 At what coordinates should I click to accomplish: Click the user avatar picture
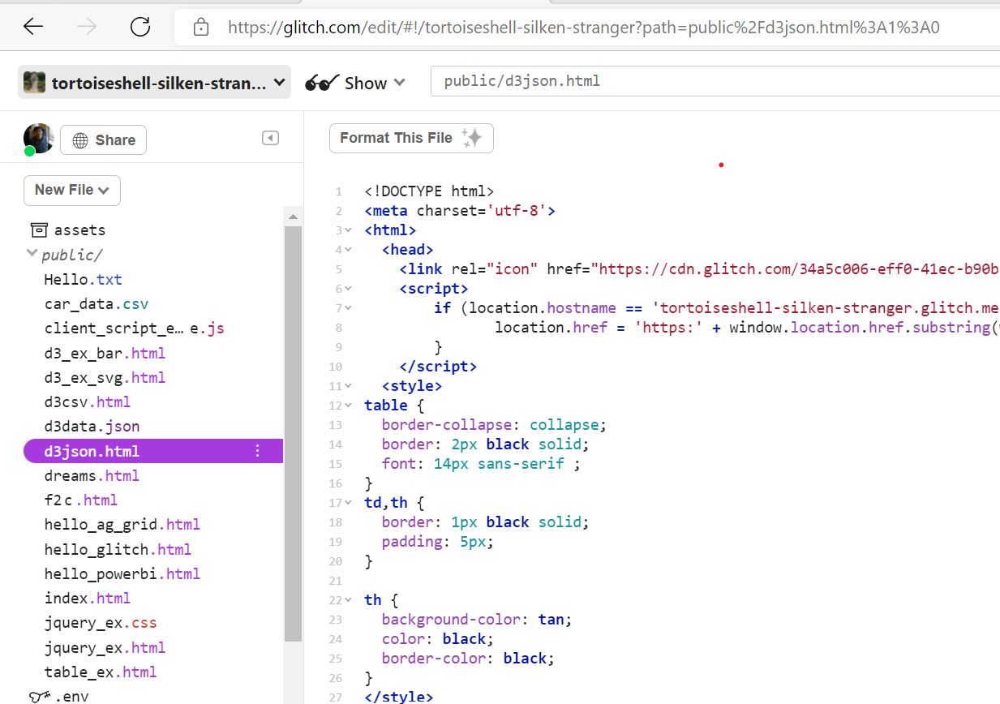pyautogui.click(x=38, y=139)
